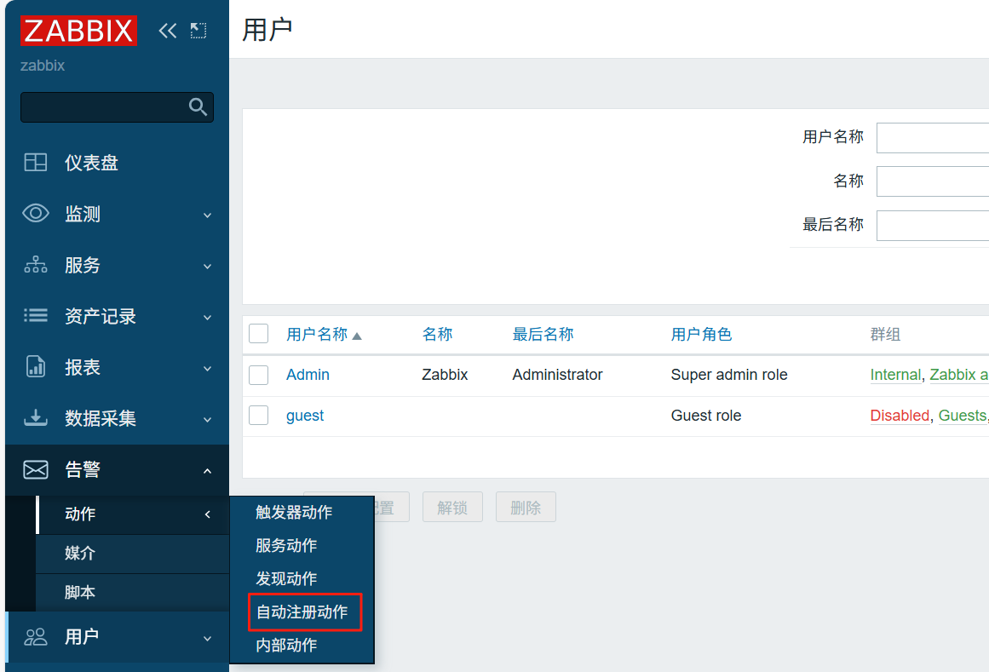
Task: Open the guest user link
Action: pyautogui.click(x=305, y=416)
